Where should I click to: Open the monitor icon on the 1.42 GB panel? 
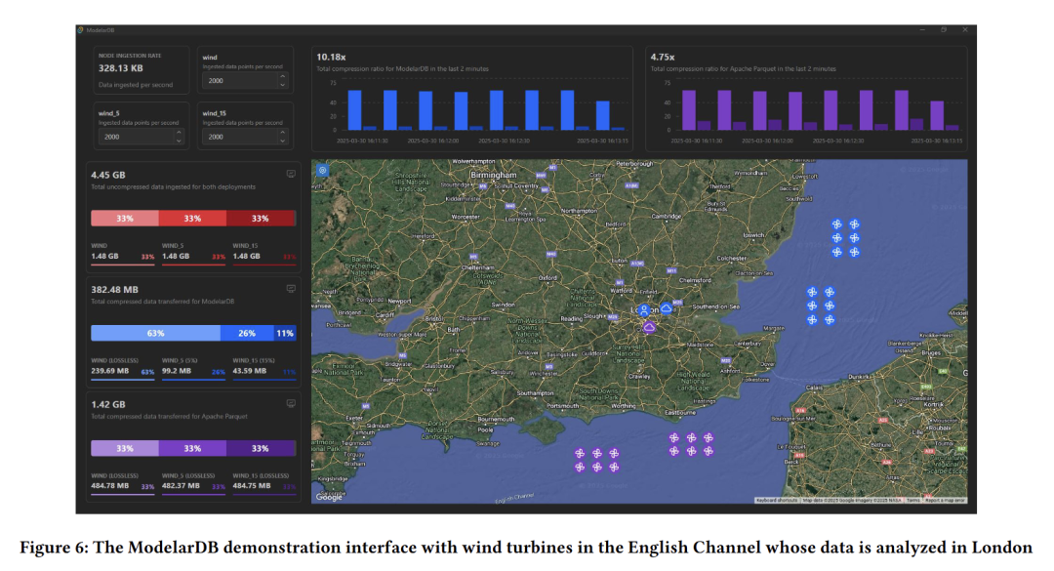click(x=291, y=403)
